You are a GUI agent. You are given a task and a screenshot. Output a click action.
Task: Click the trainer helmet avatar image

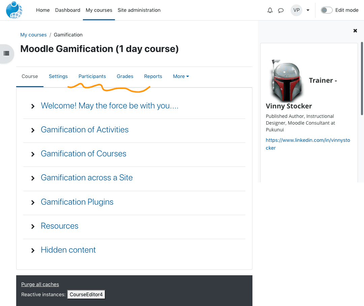(287, 80)
